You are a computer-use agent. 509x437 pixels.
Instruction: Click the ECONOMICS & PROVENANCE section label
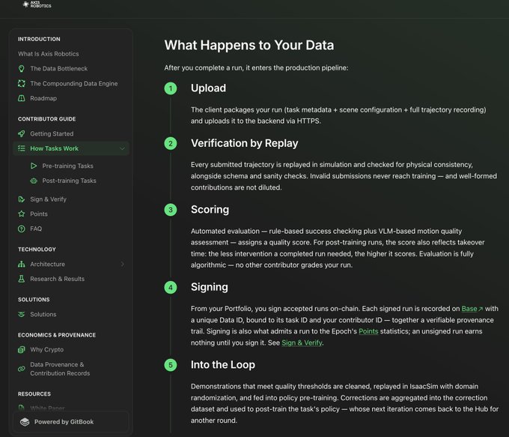(57, 335)
